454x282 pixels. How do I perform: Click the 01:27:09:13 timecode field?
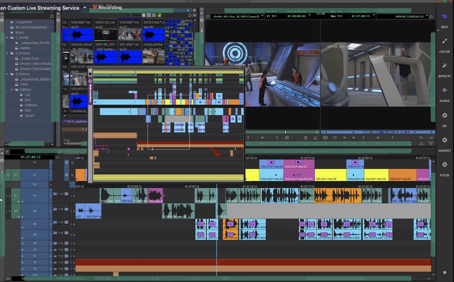point(30,157)
